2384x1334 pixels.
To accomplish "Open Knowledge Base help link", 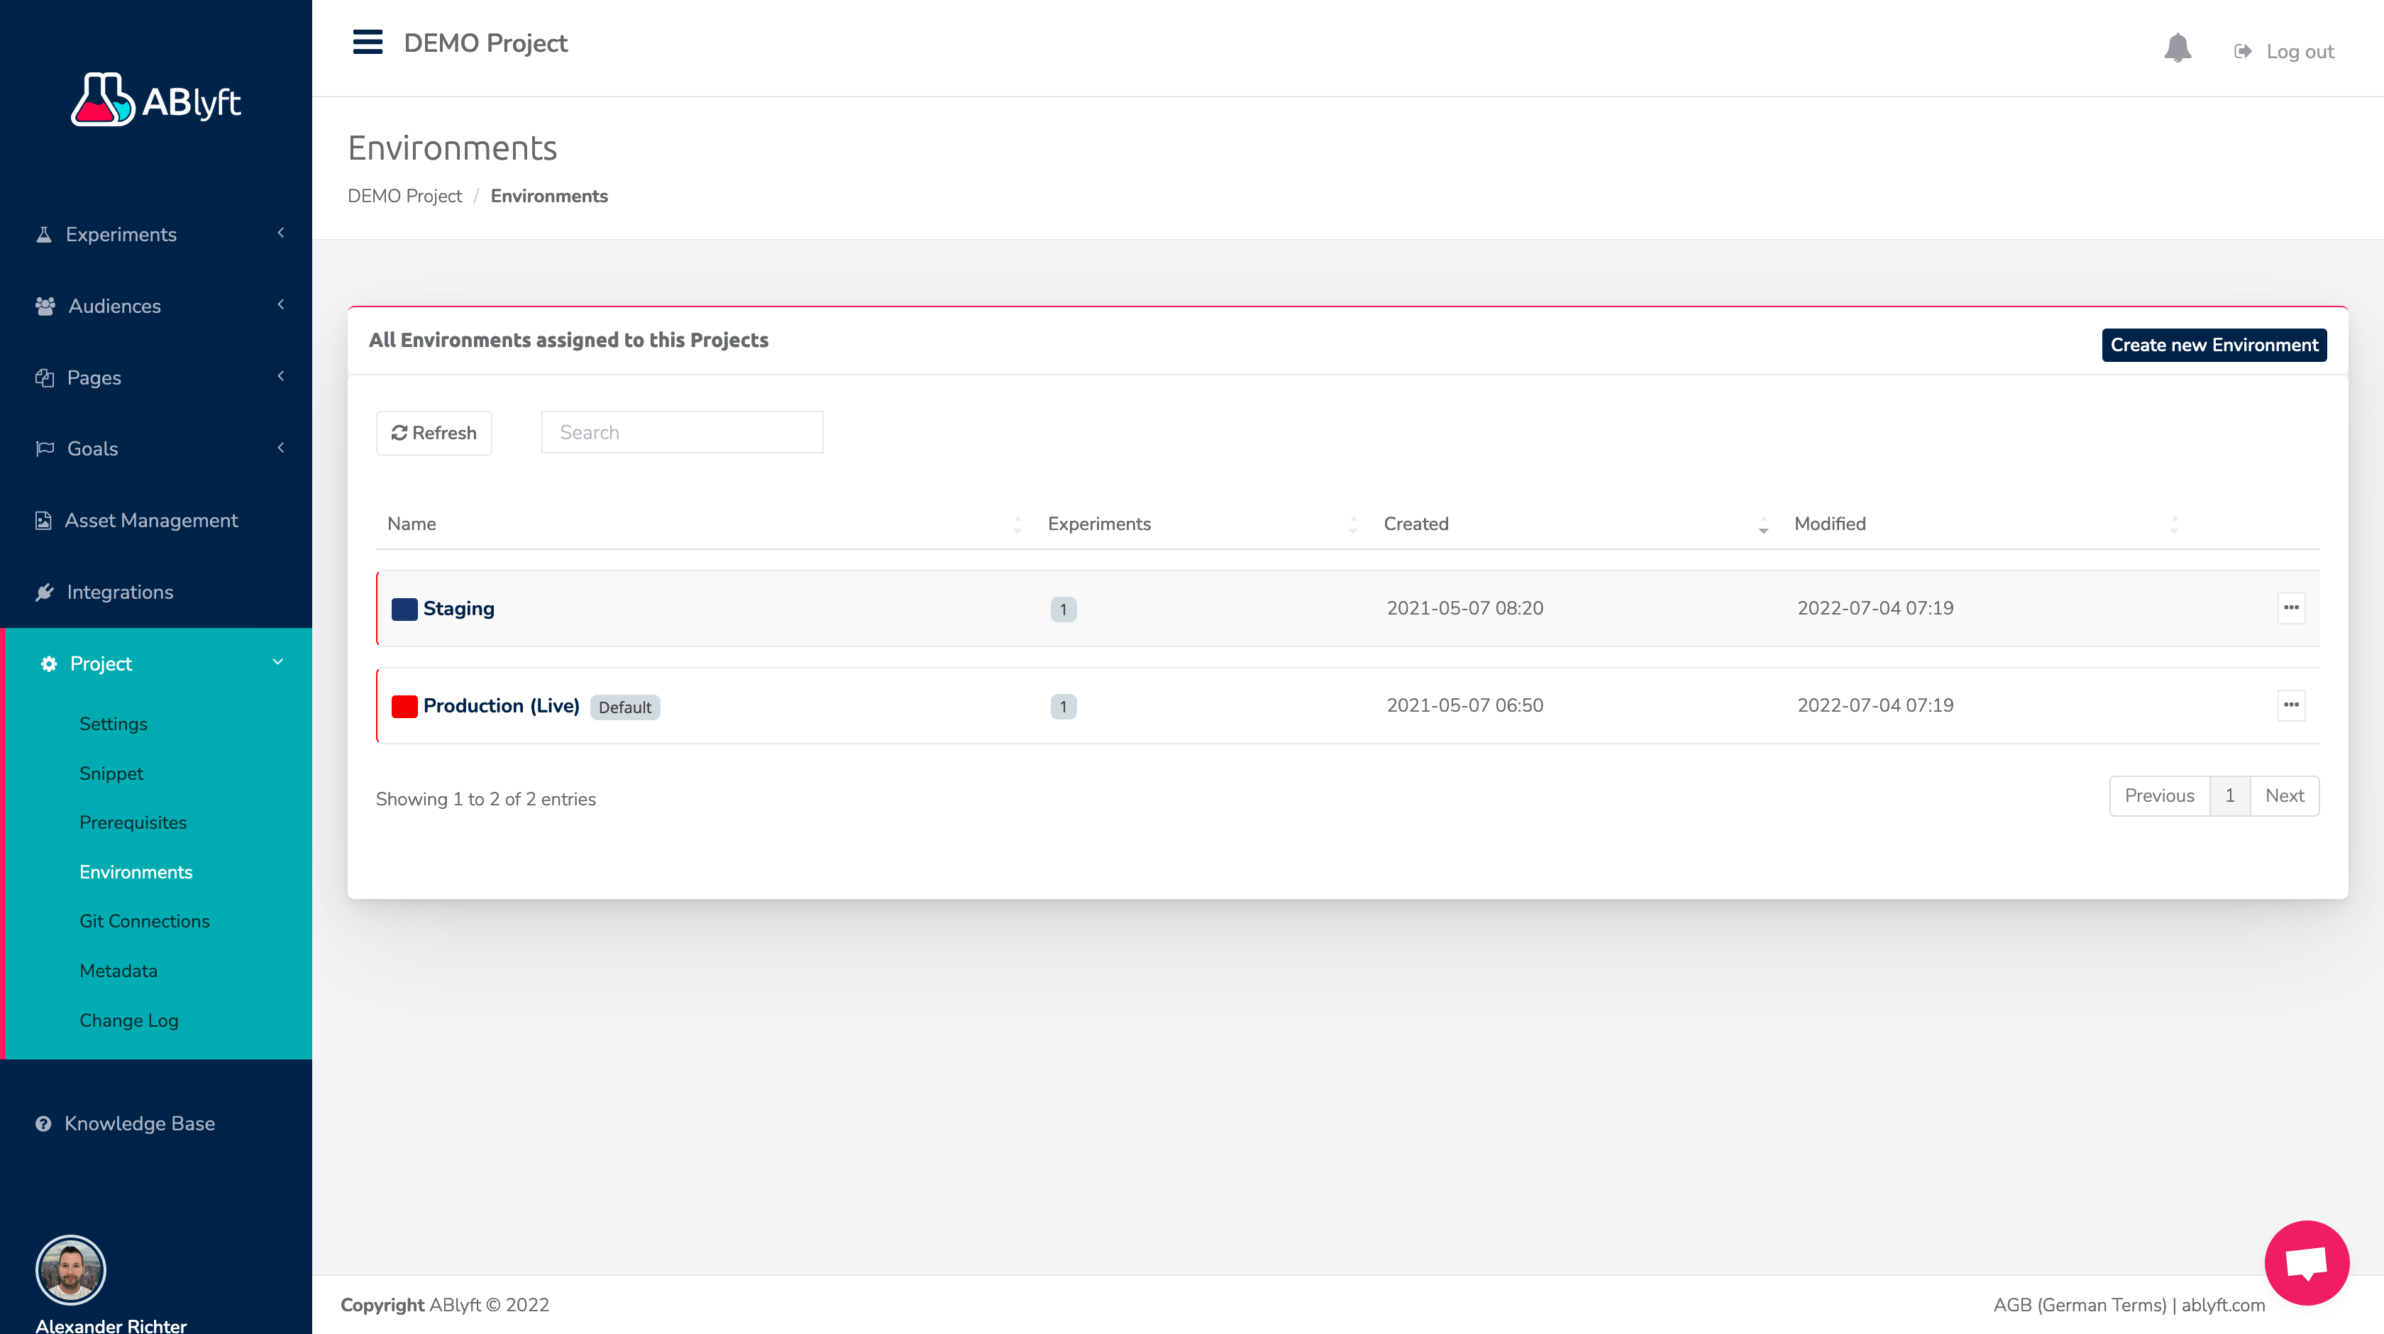I will point(139,1123).
